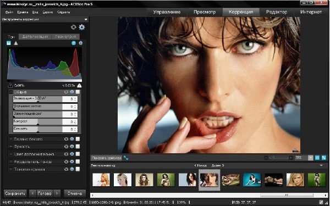
Task: Open the Детализация tab
Action: click(x=35, y=37)
